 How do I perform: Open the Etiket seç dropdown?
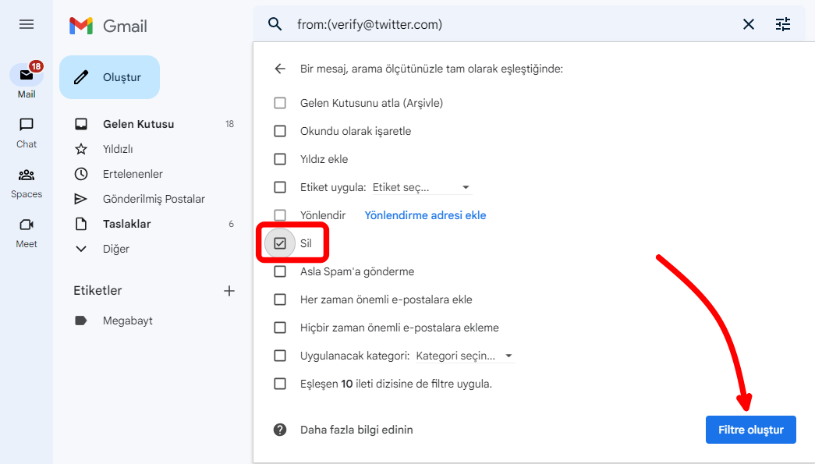click(421, 187)
